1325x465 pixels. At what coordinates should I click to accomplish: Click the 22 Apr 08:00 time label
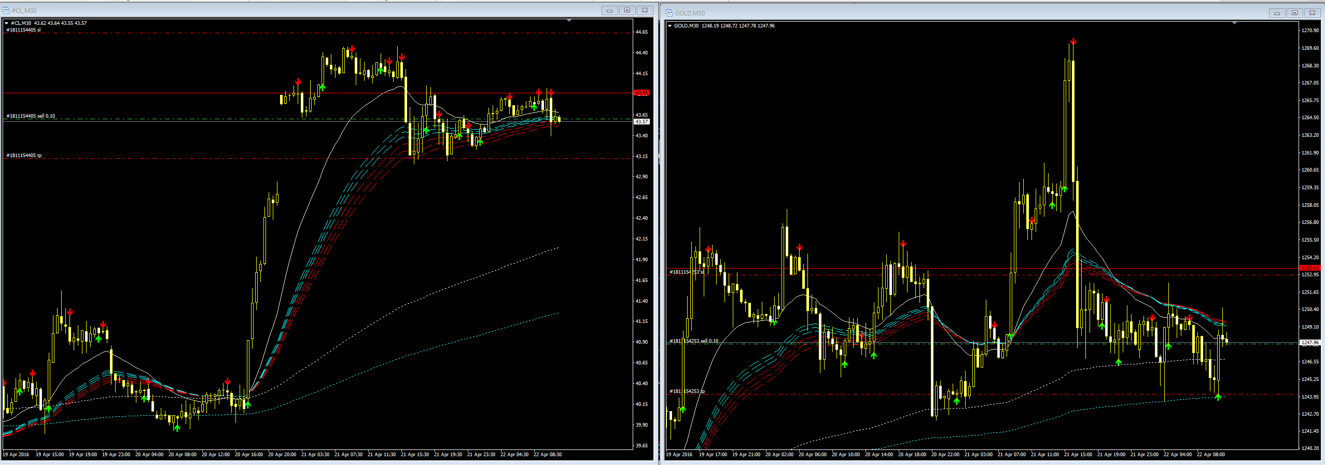[1211, 455]
